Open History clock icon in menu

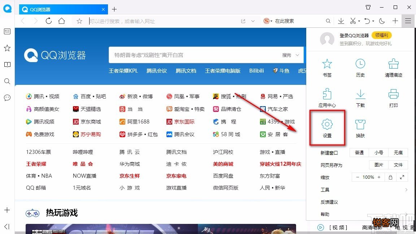[x=360, y=64]
